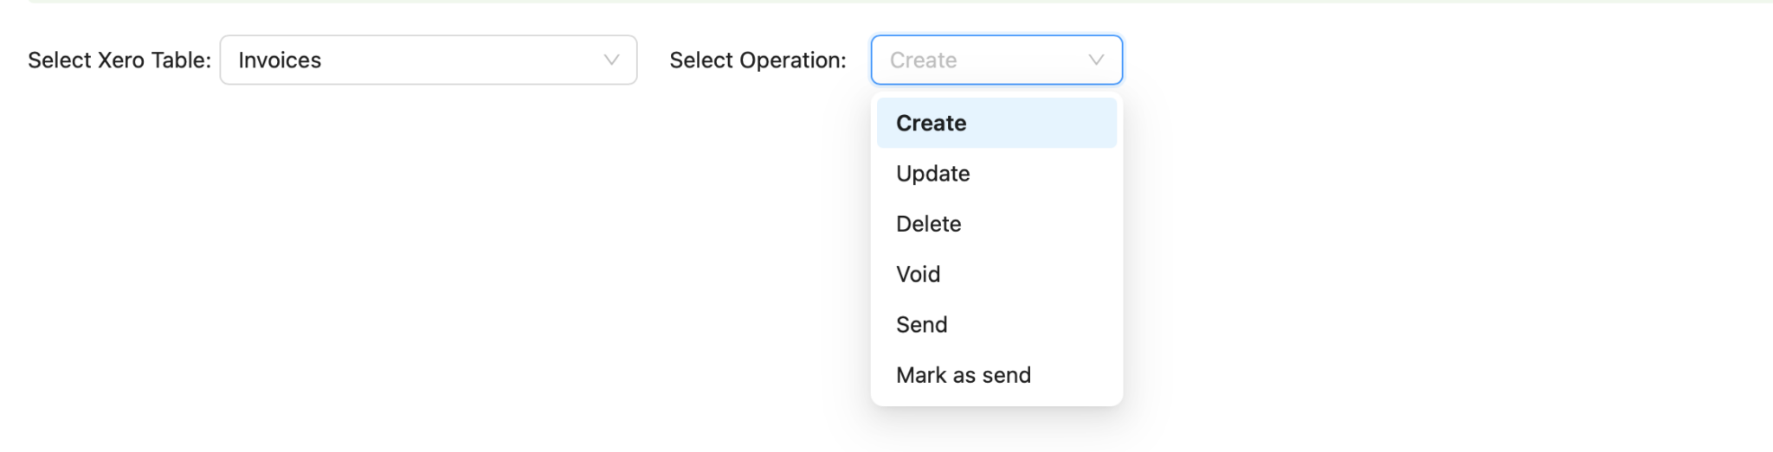Focus the Operation search field showing Create placeholder

pos(984,60)
